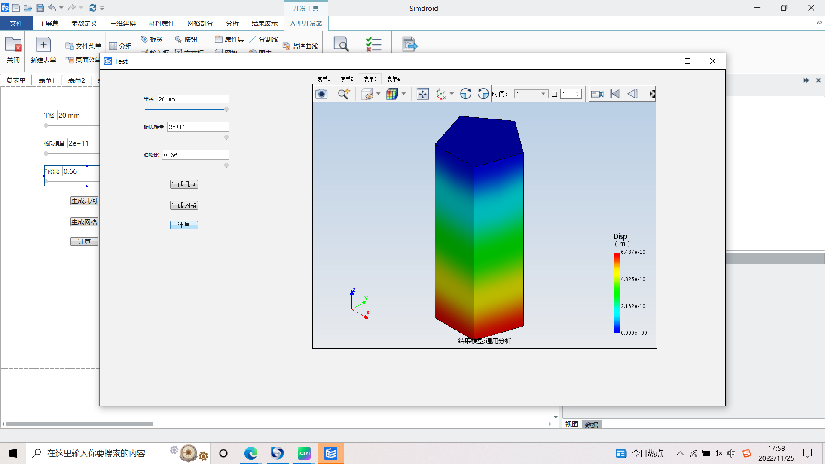The width and height of the screenshot is (825, 464).
Task: Click the 分组 group ribbon item
Action: 120,46
